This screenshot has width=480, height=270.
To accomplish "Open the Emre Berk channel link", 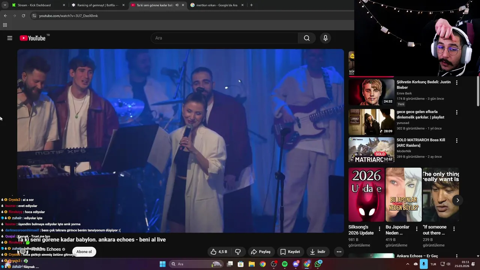I will point(404,93).
